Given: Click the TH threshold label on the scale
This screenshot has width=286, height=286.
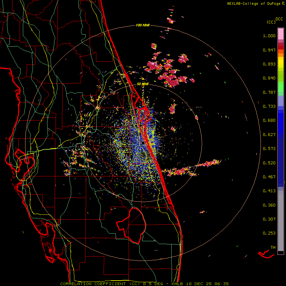Looking at the screenshot, I should [x=273, y=248].
